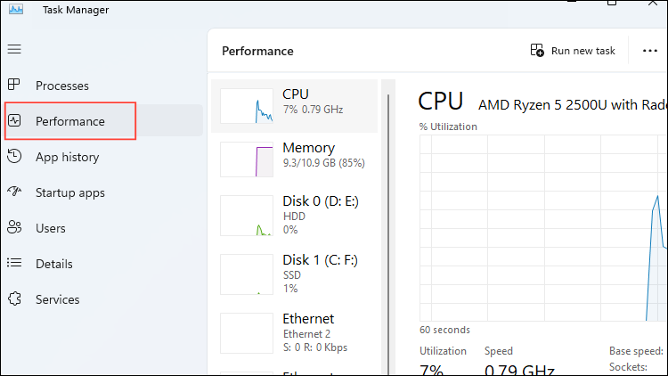The image size is (668, 376).
Task: Click the Services puzzle icon
Action: tap(13, 299)
